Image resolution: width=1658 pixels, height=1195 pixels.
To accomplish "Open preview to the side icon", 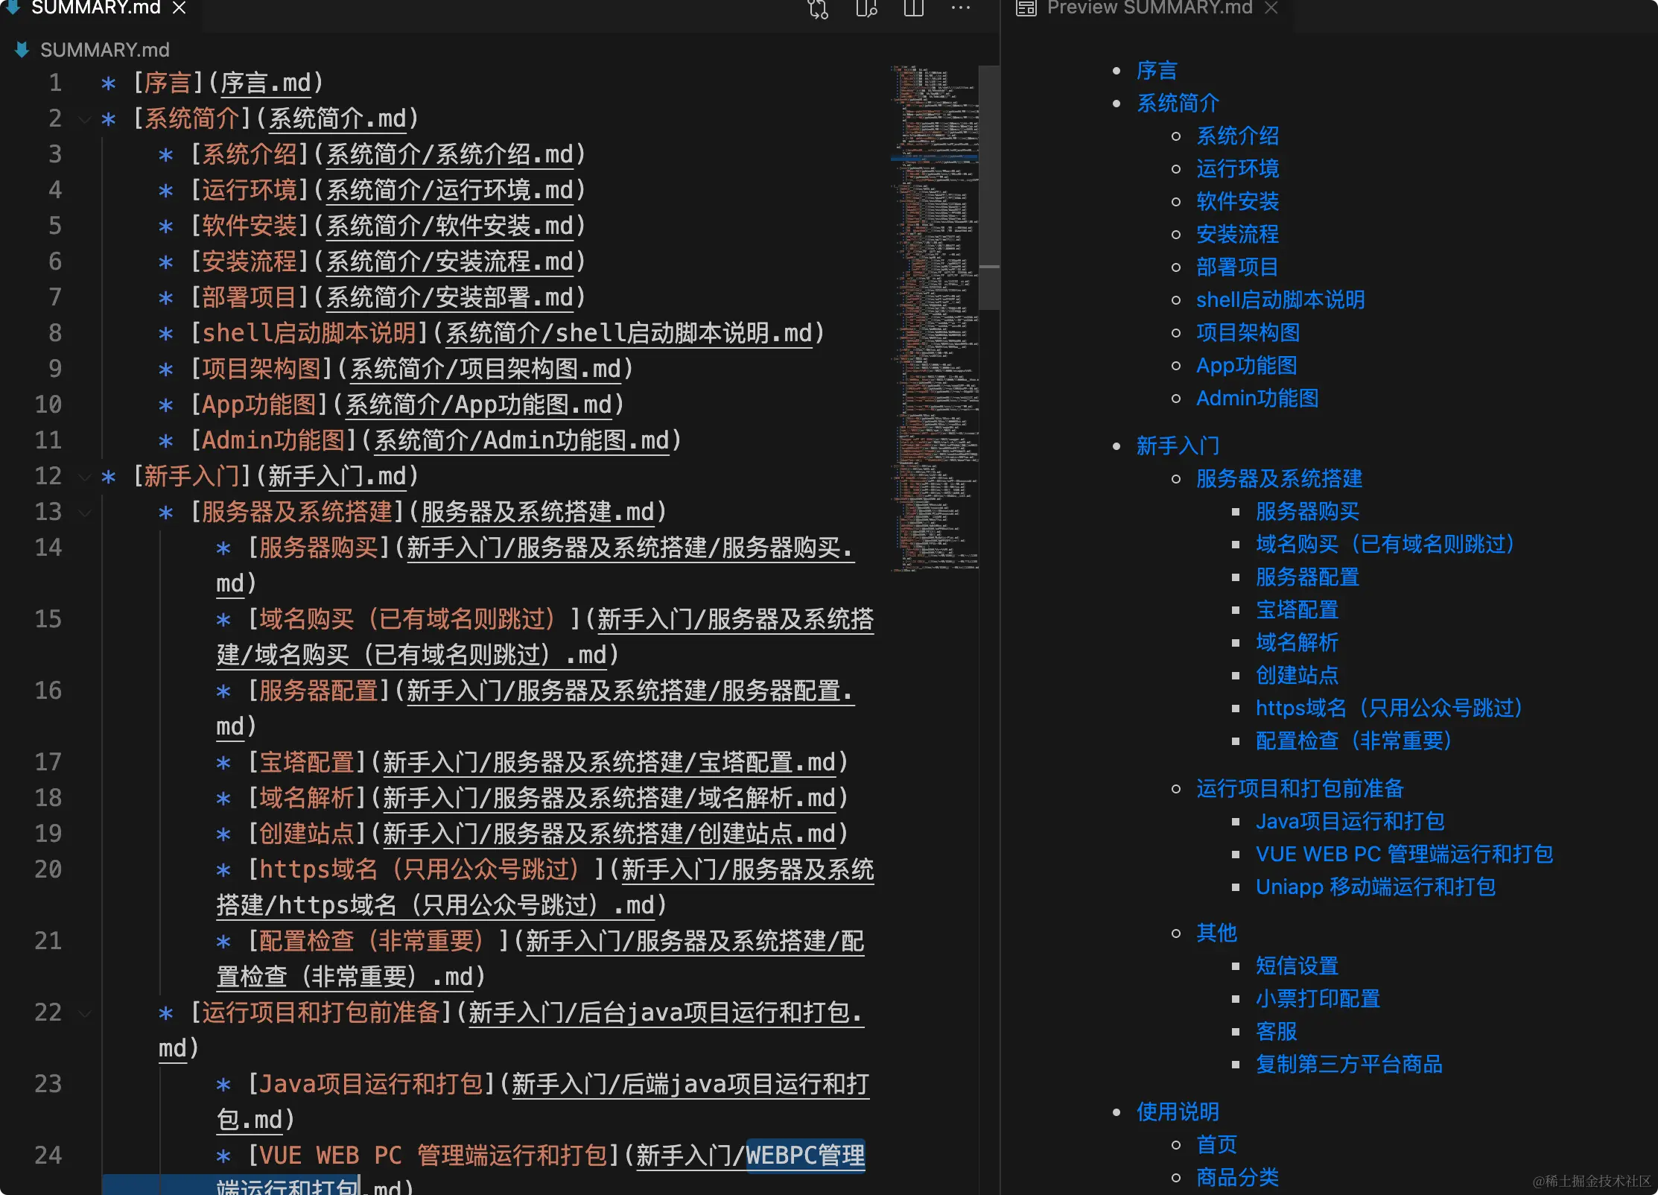I will click(x=865, y=9).
